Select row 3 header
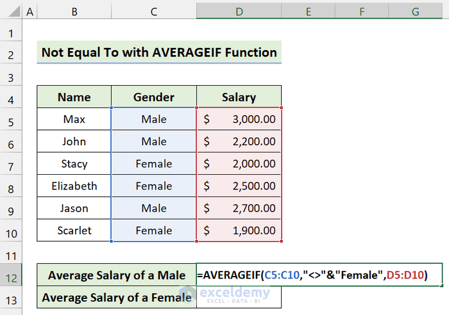 coord(11,75)
